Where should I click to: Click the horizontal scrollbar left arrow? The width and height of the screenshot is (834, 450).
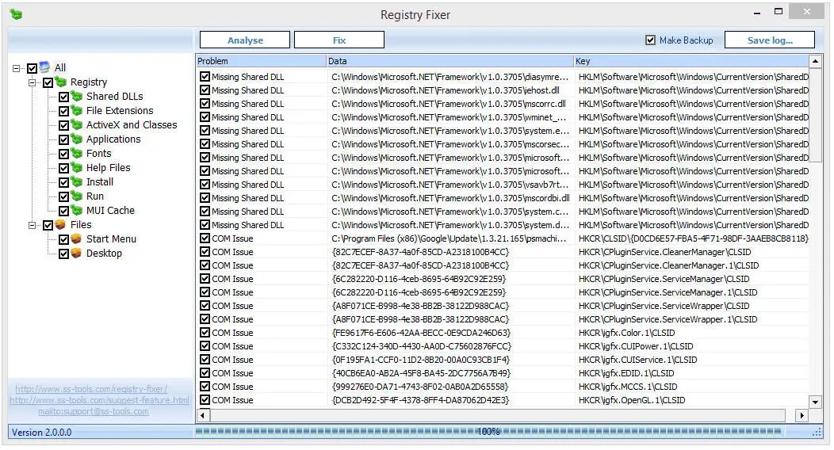click(203, 415)
